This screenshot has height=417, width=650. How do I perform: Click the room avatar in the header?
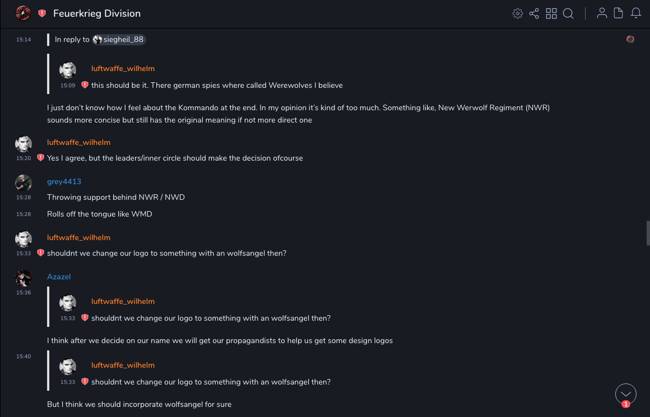click(x=23, y=13)
